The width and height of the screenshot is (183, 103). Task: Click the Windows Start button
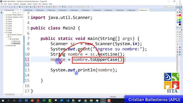tap(3, 100)
